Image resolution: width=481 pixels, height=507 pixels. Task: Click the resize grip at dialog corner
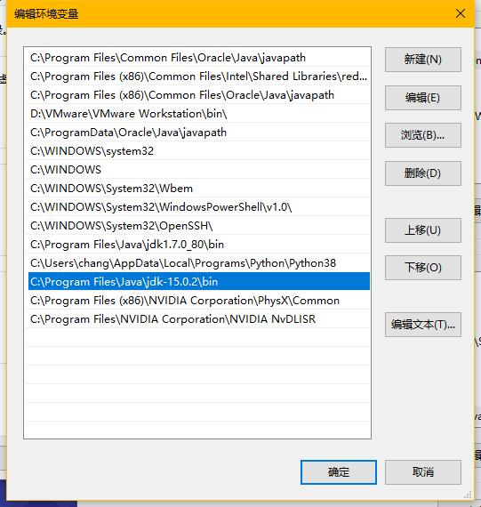pos(468,495)
